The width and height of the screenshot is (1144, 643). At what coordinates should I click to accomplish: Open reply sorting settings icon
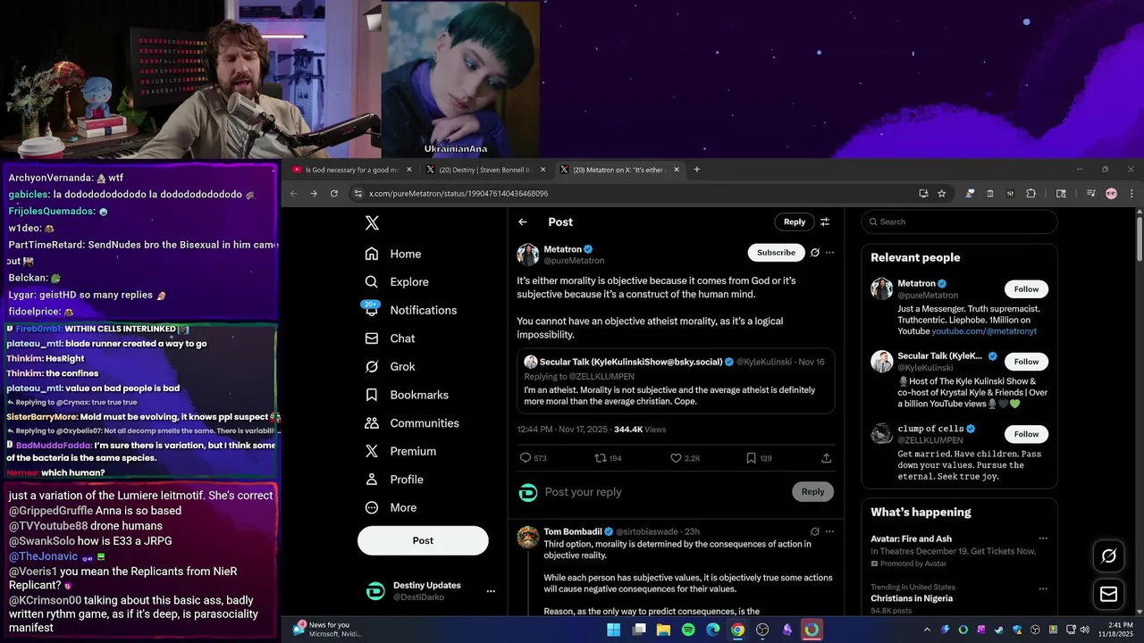tap(825, 221)
